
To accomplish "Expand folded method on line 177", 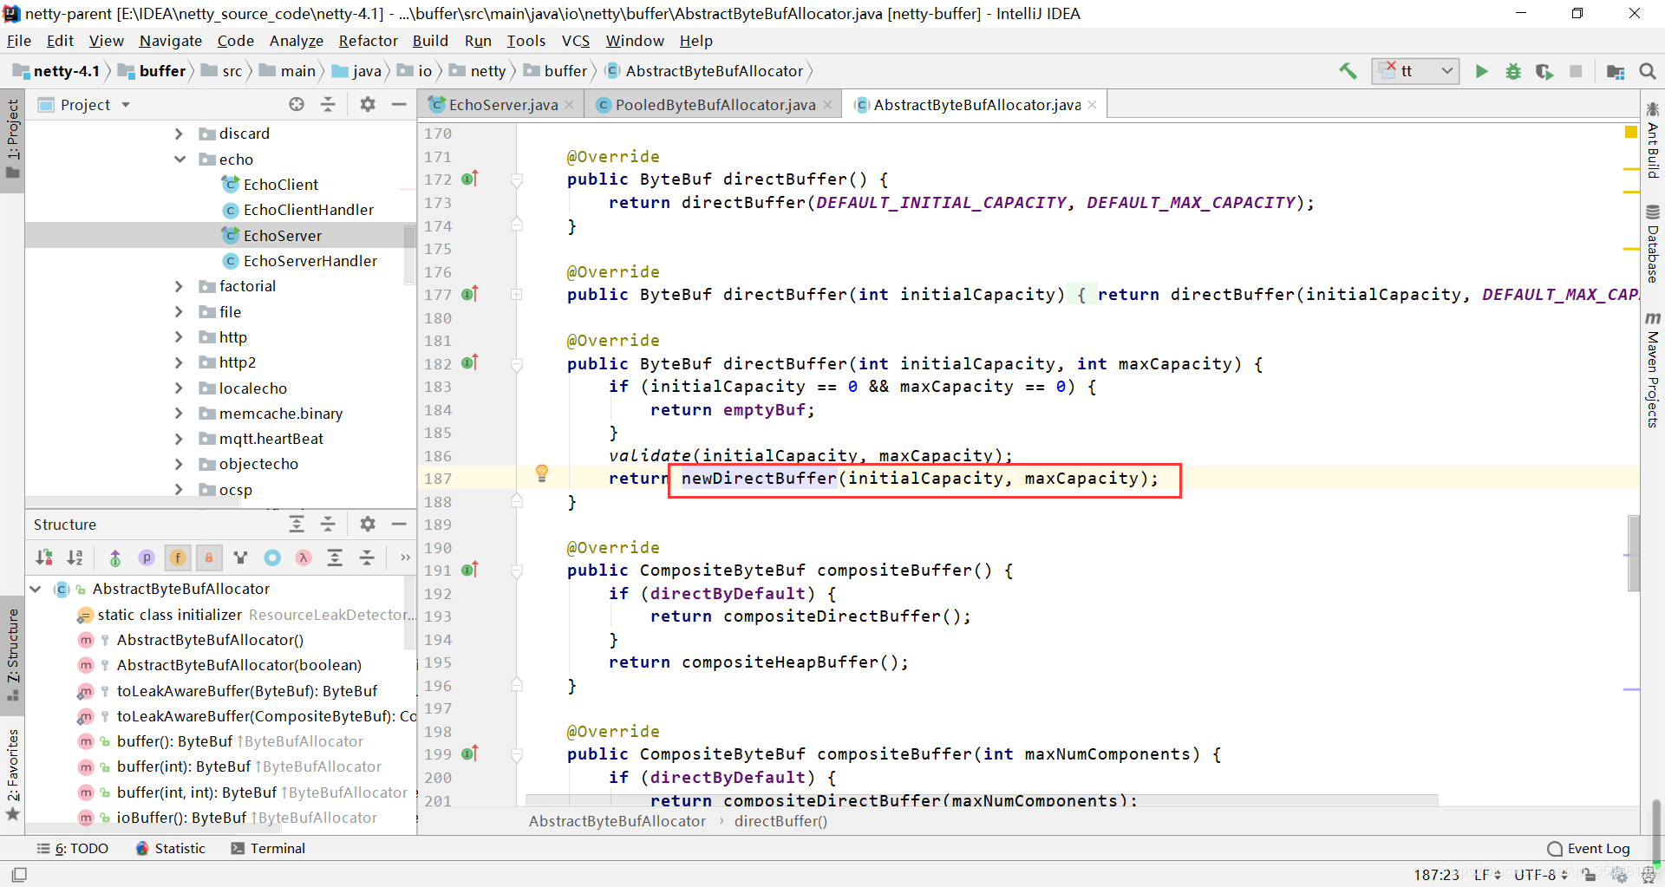I will point(517,295).
